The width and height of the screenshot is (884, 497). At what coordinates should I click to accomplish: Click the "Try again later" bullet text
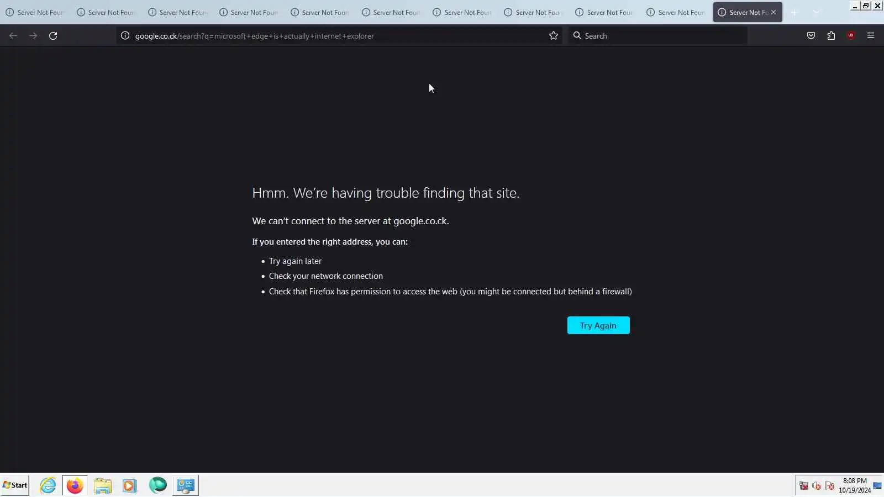tap(295, 261)
